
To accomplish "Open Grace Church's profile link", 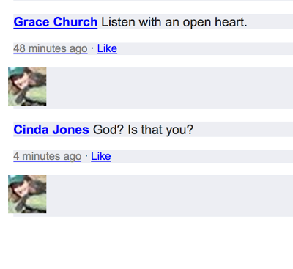I will click(56, 22).
